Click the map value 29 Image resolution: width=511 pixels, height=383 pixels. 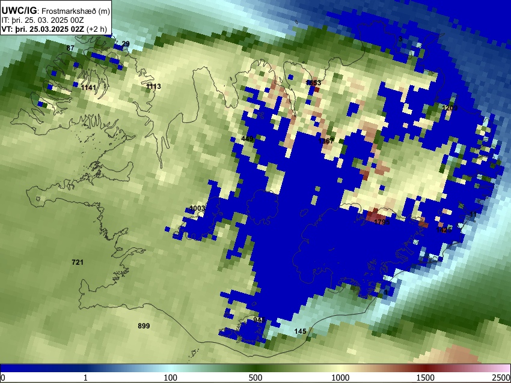pyautogui.click(x=126, y=44)
